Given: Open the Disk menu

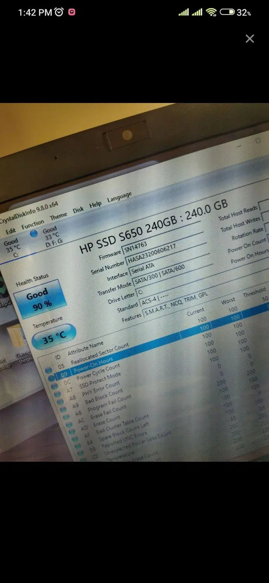Looking at the screenshot, I should point(78,210).
